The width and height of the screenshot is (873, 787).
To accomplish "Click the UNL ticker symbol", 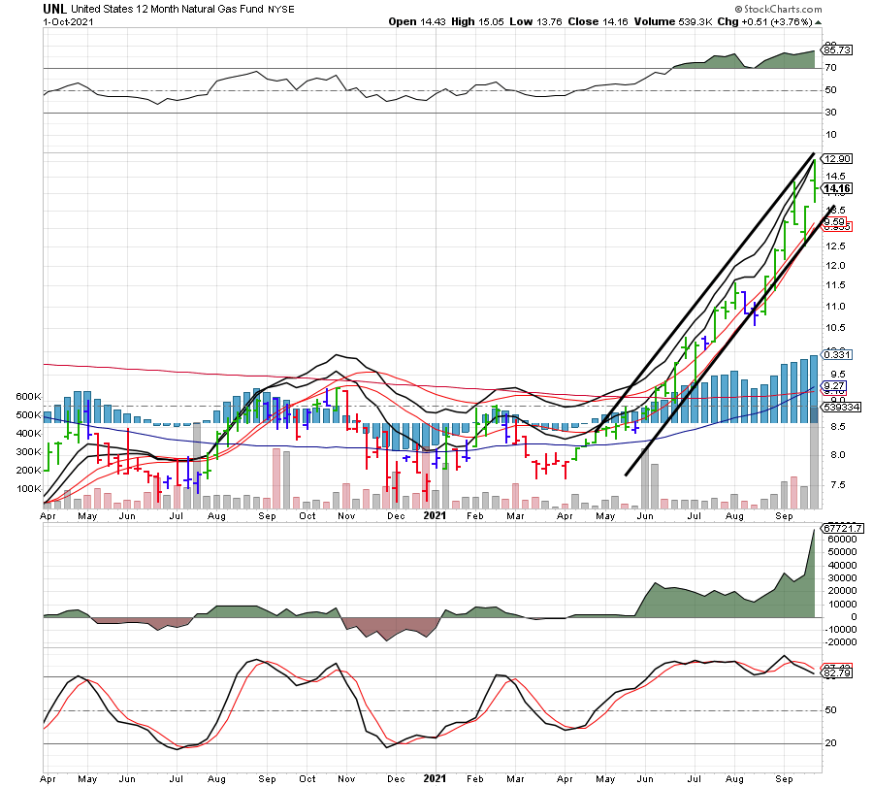I will point(56,8).
